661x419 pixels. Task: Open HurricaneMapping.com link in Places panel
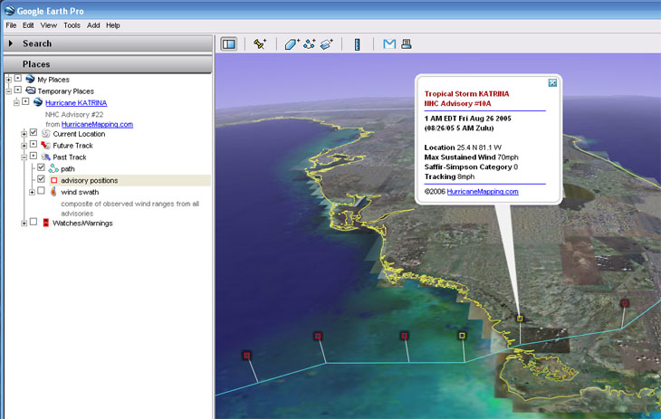pyautogui.click(x=97, y=124)
